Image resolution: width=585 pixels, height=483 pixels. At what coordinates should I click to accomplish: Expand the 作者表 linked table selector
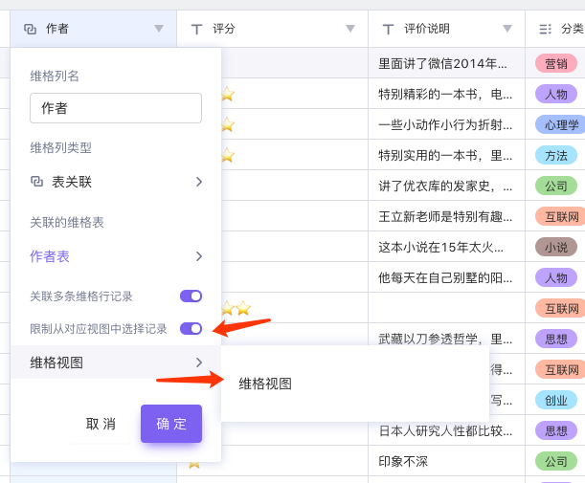tap(198, 256)
